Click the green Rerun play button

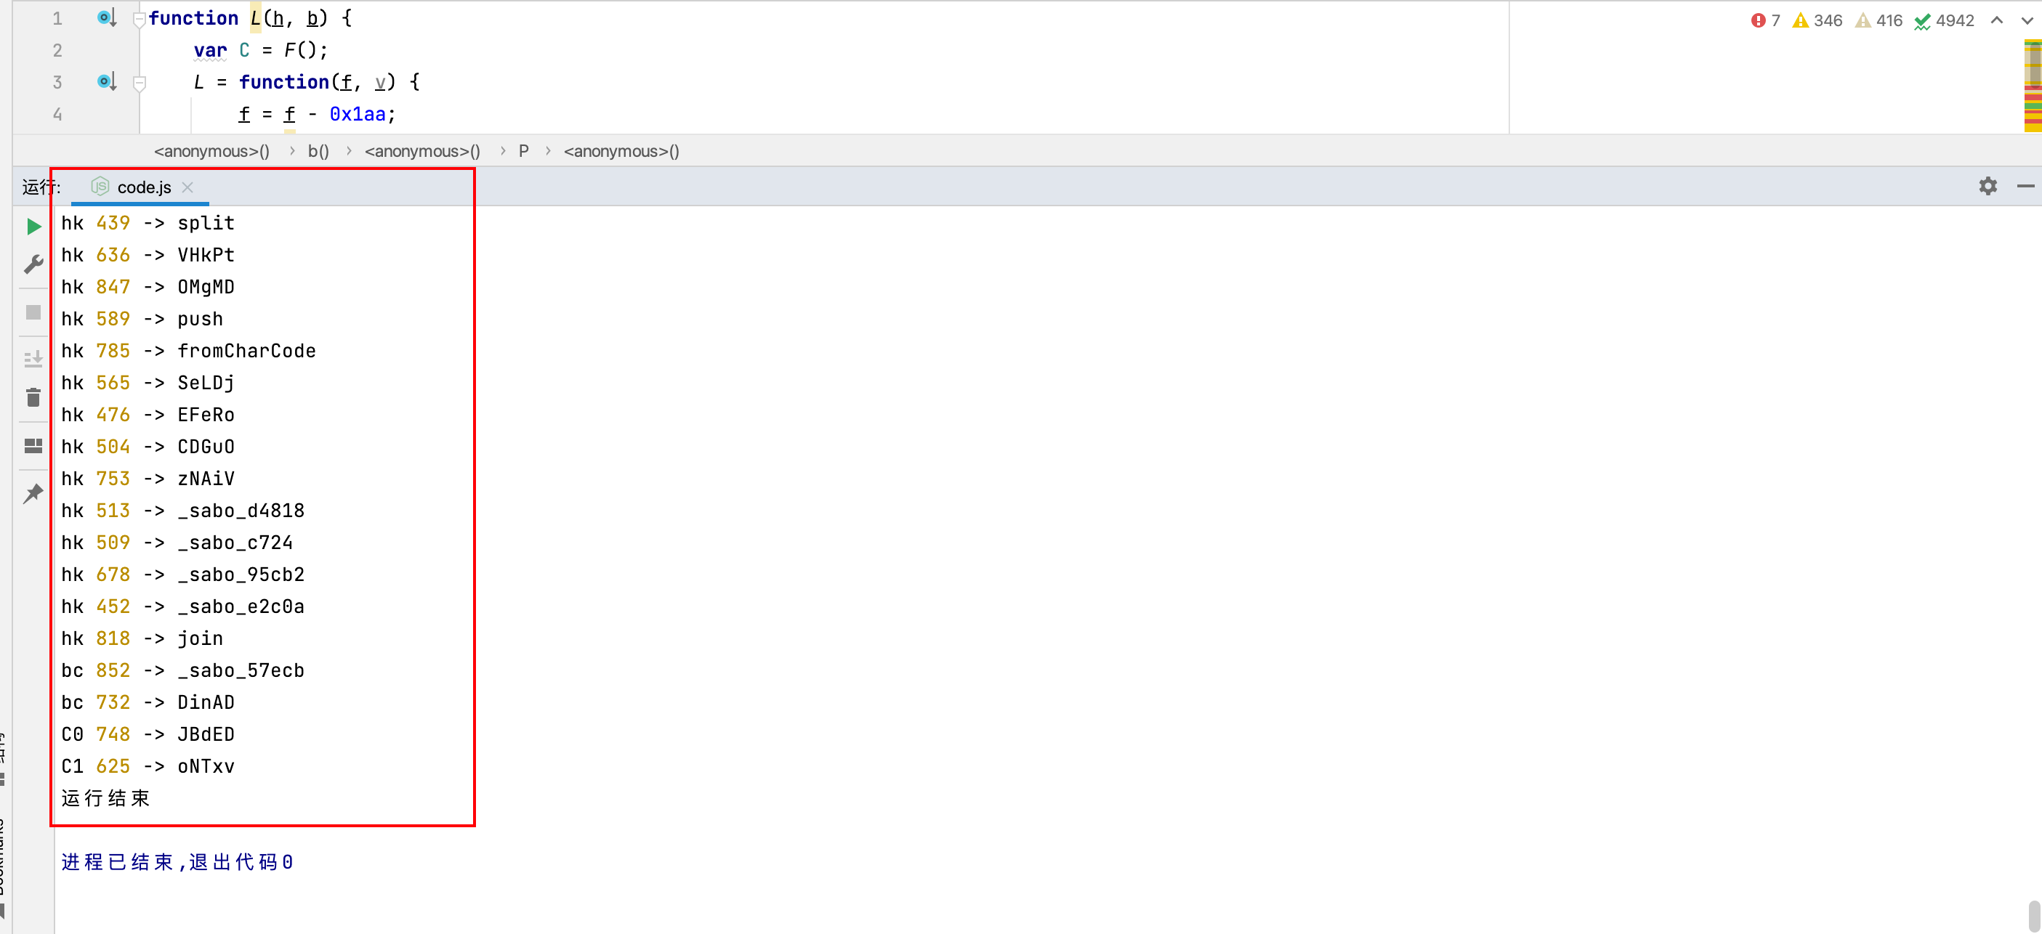pyautogui.click(x=33, y=227)
